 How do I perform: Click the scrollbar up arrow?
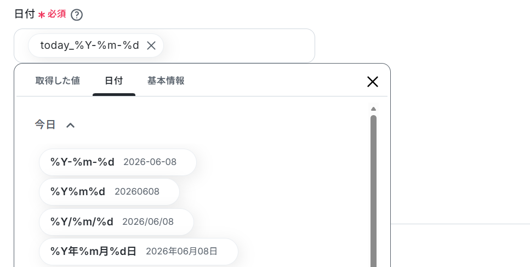373,109
